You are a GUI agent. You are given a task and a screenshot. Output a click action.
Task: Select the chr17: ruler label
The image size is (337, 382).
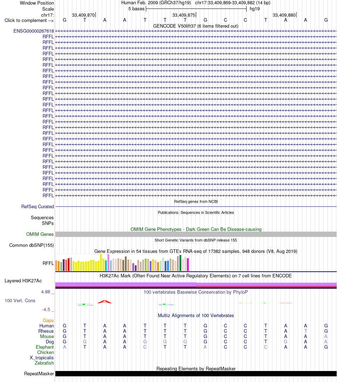[x=47, y=15]
